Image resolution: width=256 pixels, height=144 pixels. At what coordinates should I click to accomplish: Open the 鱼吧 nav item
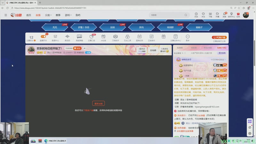[78, 15]
